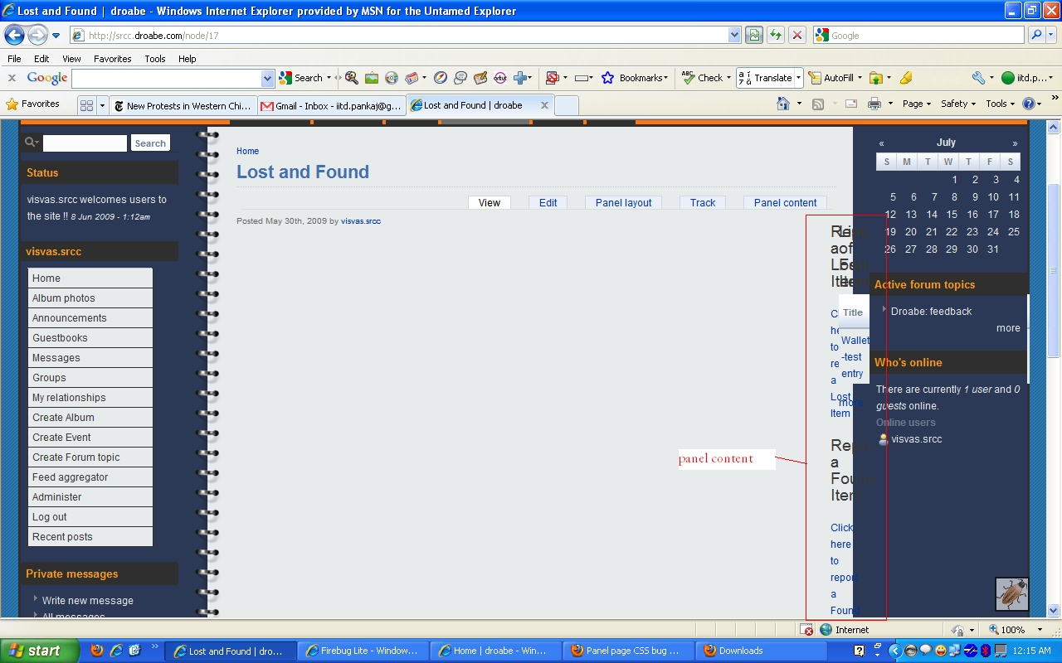Image resolution: width=1062 pixels, height=663 pixels.
Task: Select the Track tab on the page
Action: (x=702, y=202)
